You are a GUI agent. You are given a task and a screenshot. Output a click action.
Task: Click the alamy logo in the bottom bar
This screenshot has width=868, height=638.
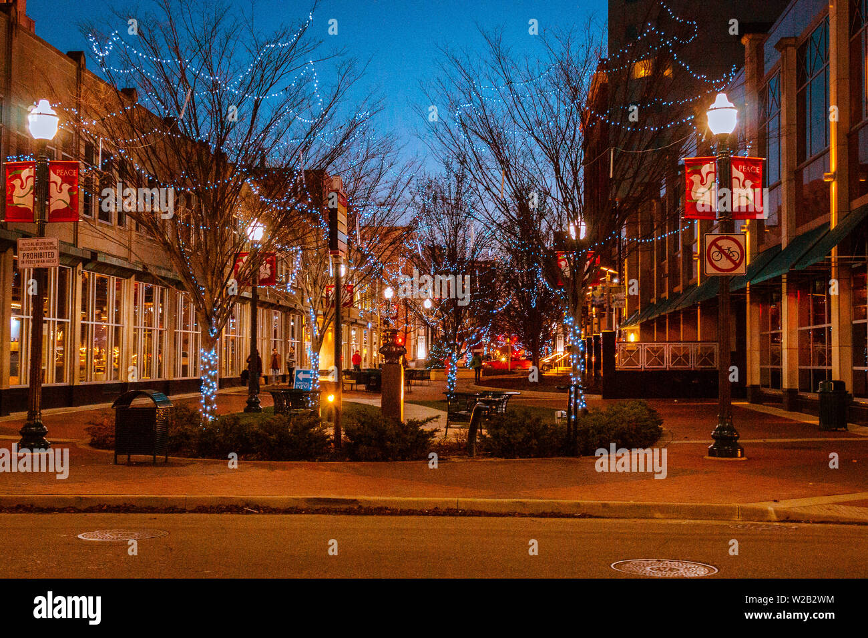(x=67, y=608)
